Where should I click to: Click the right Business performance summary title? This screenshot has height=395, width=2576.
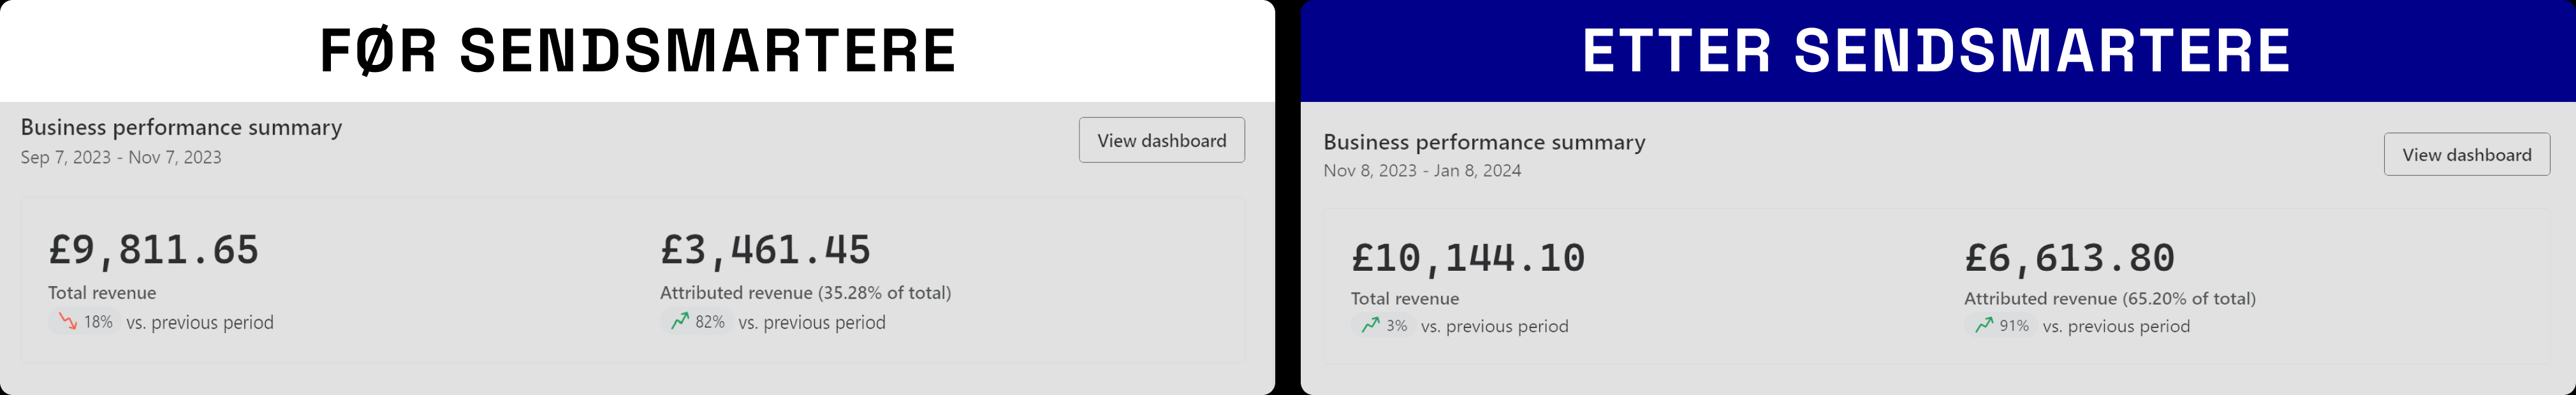(x=1484, y=142)
